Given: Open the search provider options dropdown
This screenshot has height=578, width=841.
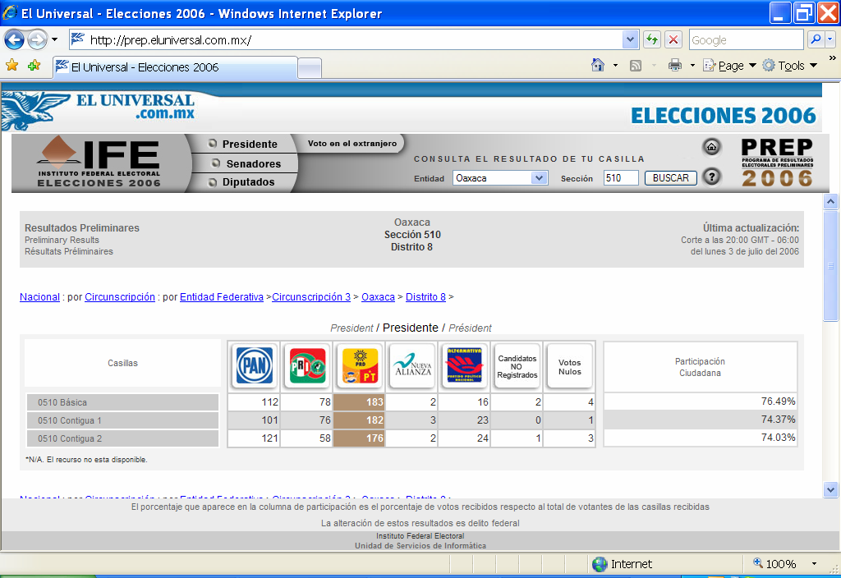Looking at the screenshot, I should click(x=830, y=39).
